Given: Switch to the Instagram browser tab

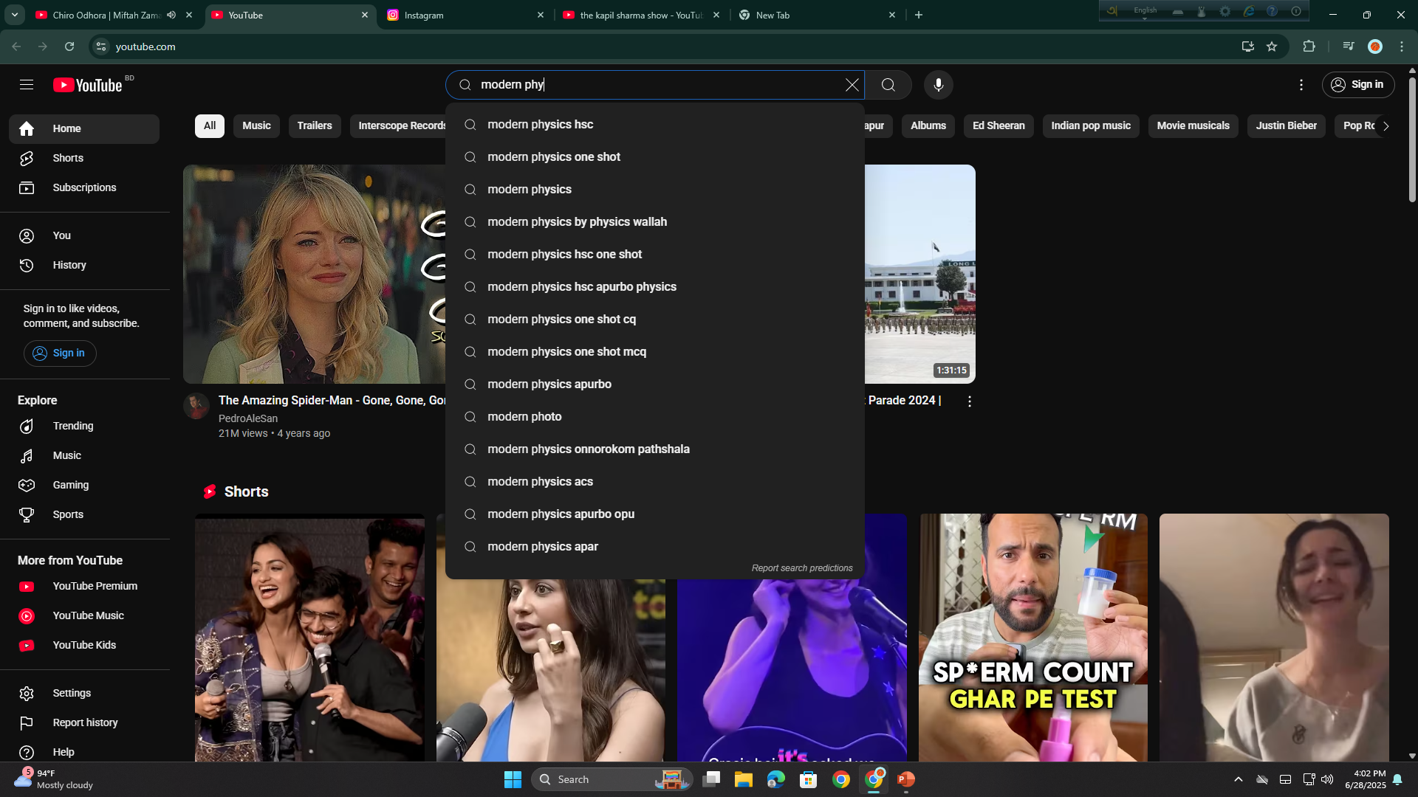Looking at the screenshot, I should (x=465, y=15).
